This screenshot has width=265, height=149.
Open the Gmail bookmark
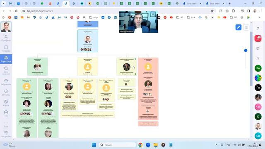click(x=28, y=17)
